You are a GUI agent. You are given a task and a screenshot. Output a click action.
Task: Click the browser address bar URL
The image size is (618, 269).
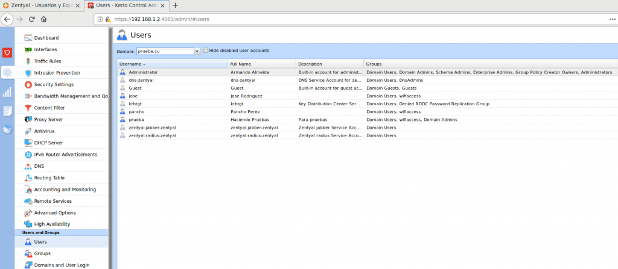161,19
